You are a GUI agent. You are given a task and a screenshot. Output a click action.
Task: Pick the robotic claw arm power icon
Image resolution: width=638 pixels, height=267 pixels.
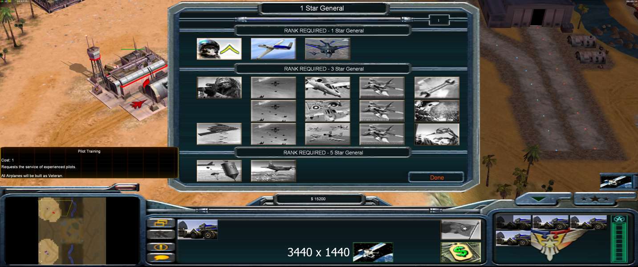tap(437, 134)
